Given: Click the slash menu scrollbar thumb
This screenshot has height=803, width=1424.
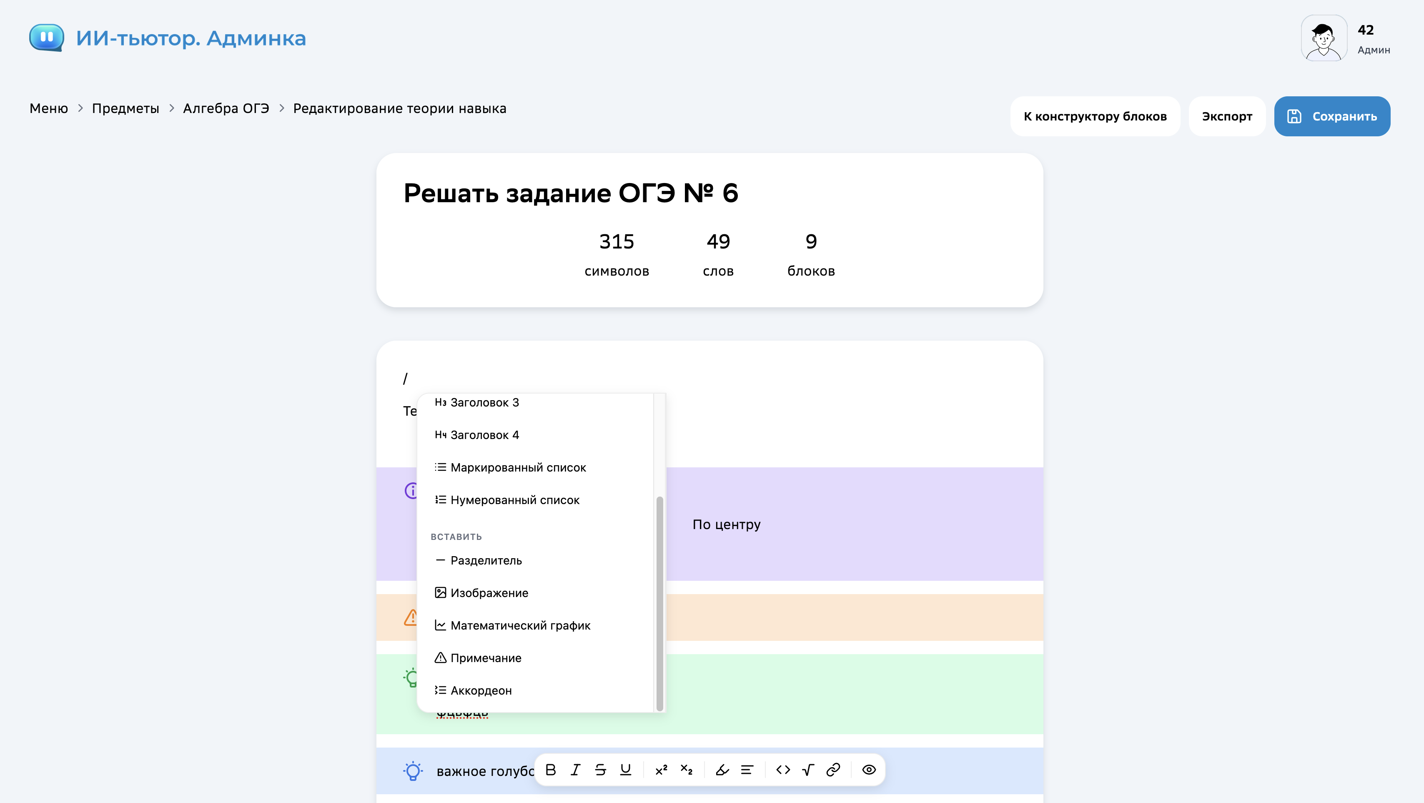Looking at the screenshot, I should [659, 603].
